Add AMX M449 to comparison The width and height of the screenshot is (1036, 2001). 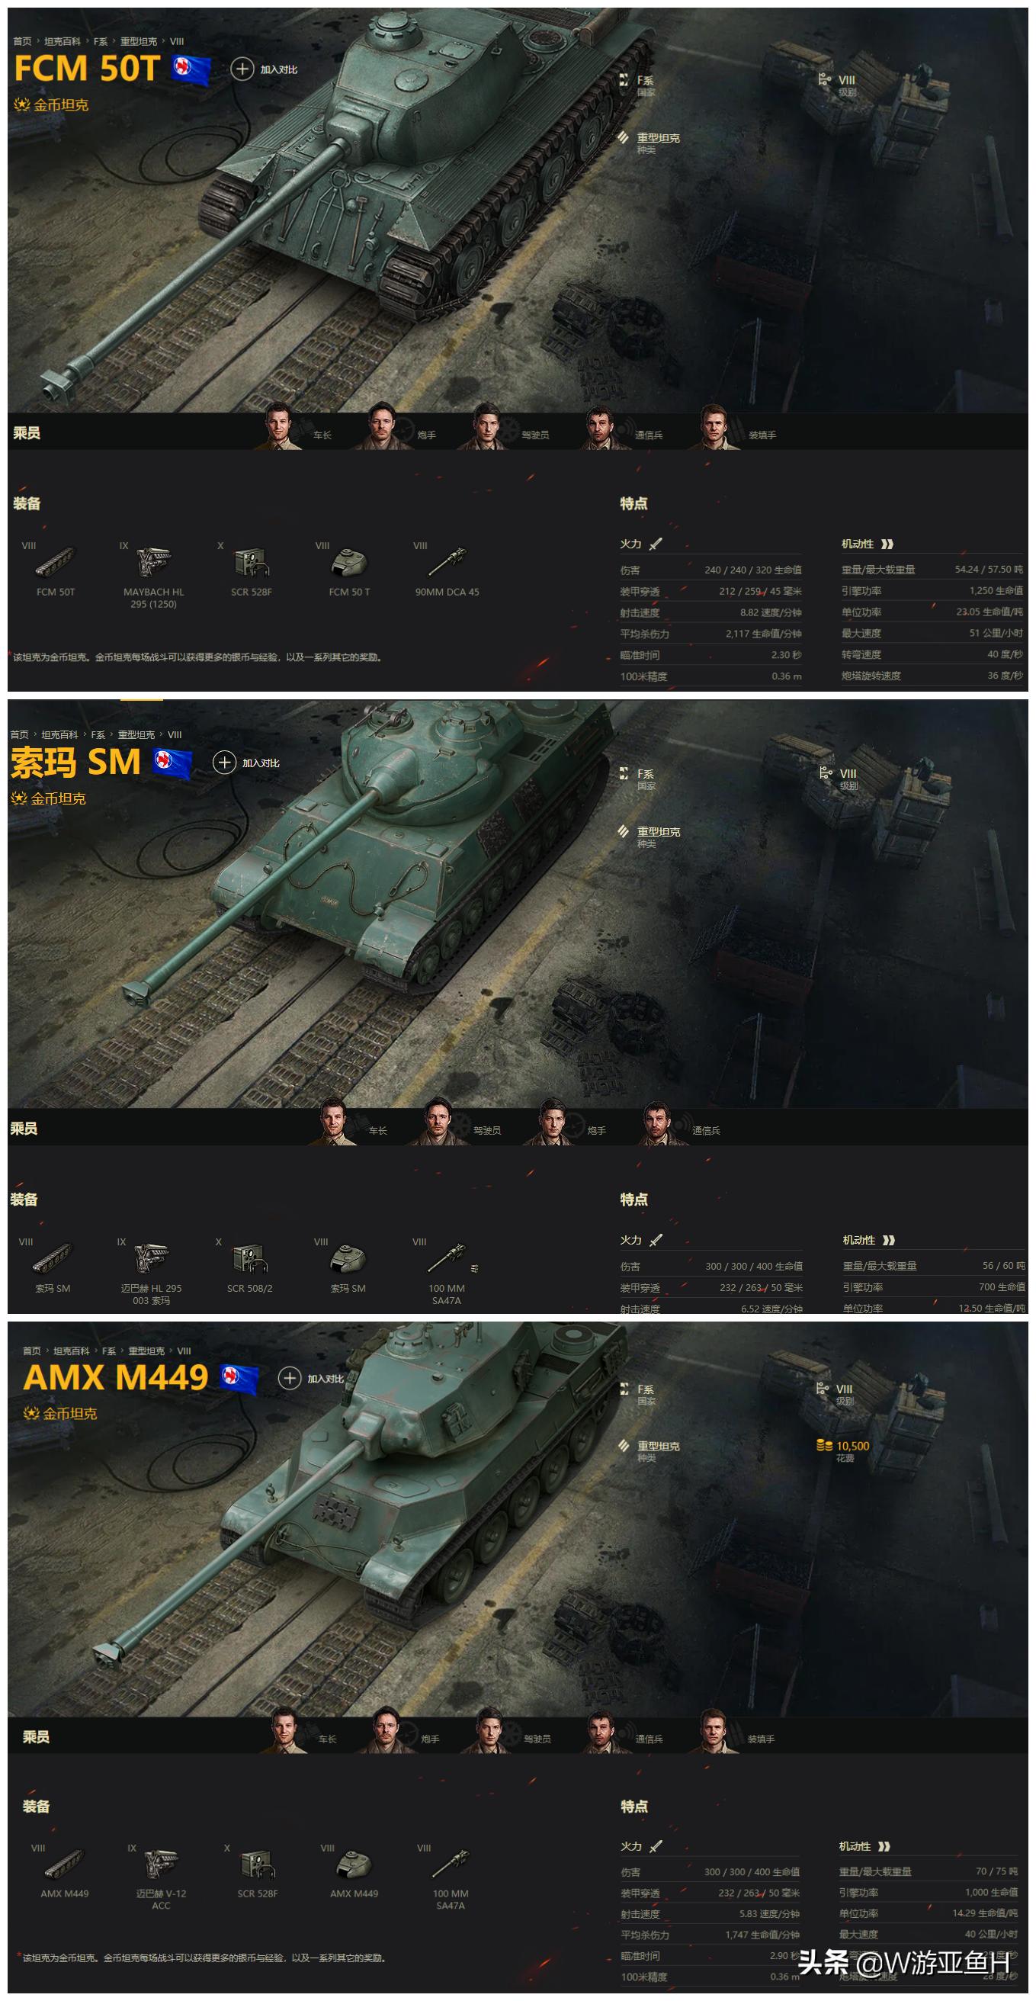pyautogui.click(x=312, y=1378)
